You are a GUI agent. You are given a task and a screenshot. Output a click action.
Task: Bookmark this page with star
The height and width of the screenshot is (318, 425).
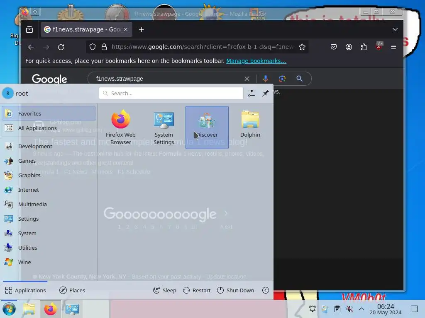click(x=302, y=47)
